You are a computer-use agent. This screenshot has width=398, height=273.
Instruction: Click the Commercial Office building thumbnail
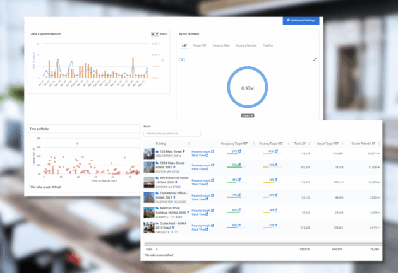pyautogui.click(x=149, y=195)
